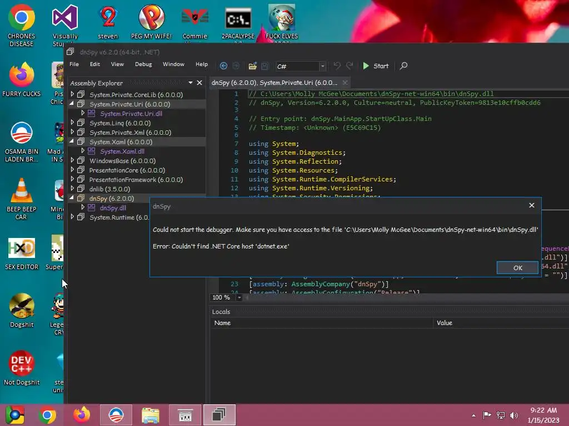Expand PresentationCore node
569x426 pixels.
click(x=72, y=170)
